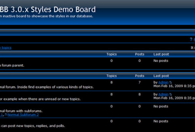Image resolution: width=195 pixels, height=132 pixels.
Task: Click 'example when there are unread or new topics' text
Action: coord(42,99)
